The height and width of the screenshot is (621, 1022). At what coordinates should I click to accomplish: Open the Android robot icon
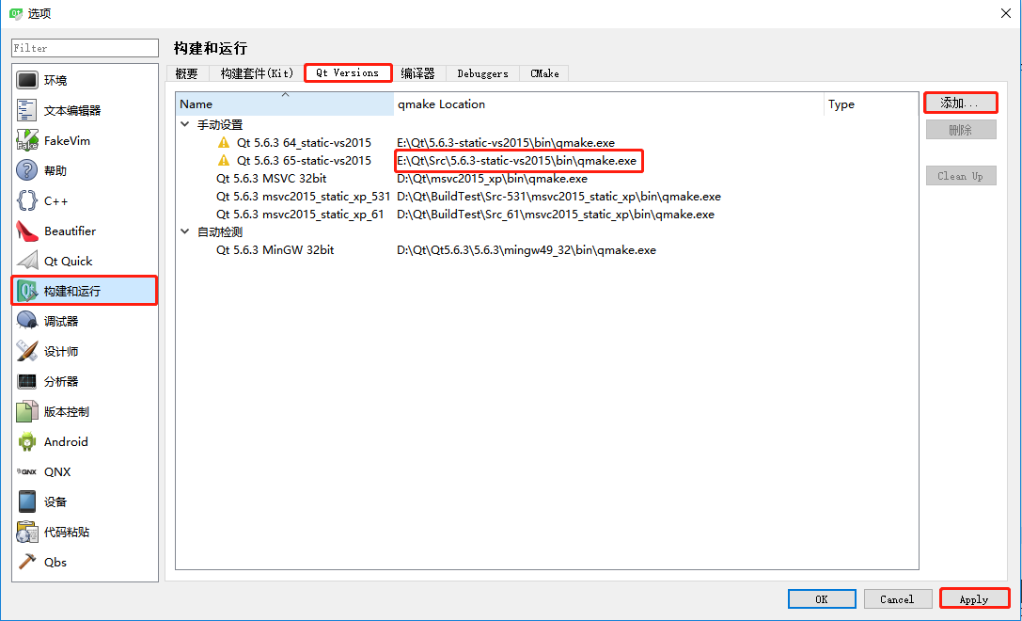click(x=27, y=441)
